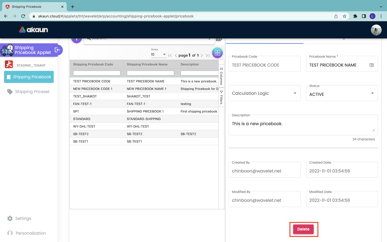
Task: Open the Rows per page dropdown
Action: click(x=159, y=55)
